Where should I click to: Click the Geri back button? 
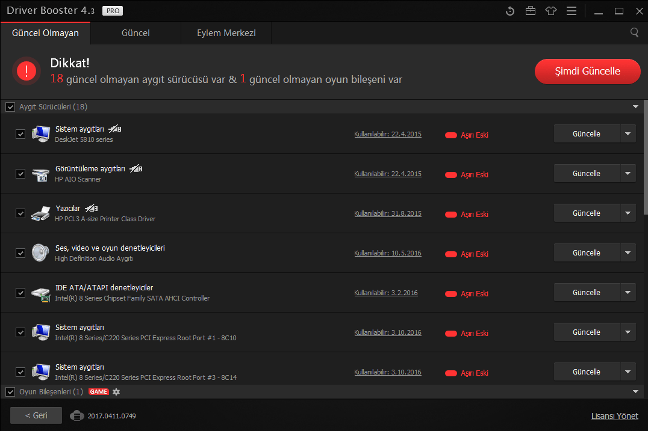[x=36, y=415]
